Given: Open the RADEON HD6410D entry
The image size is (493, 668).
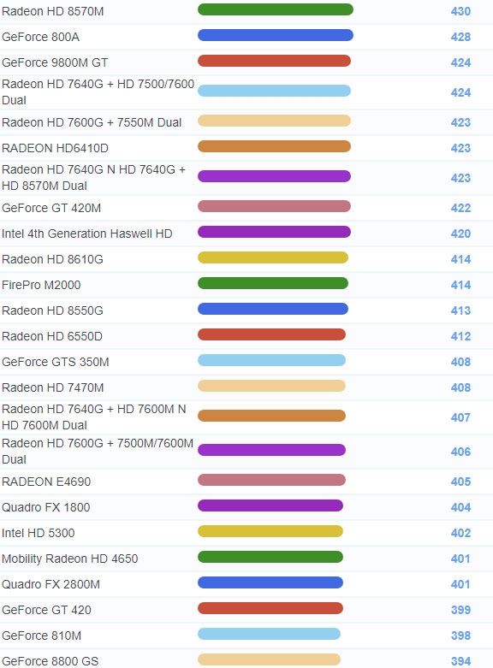Looking at the screenshot, I should pos(55,148).
